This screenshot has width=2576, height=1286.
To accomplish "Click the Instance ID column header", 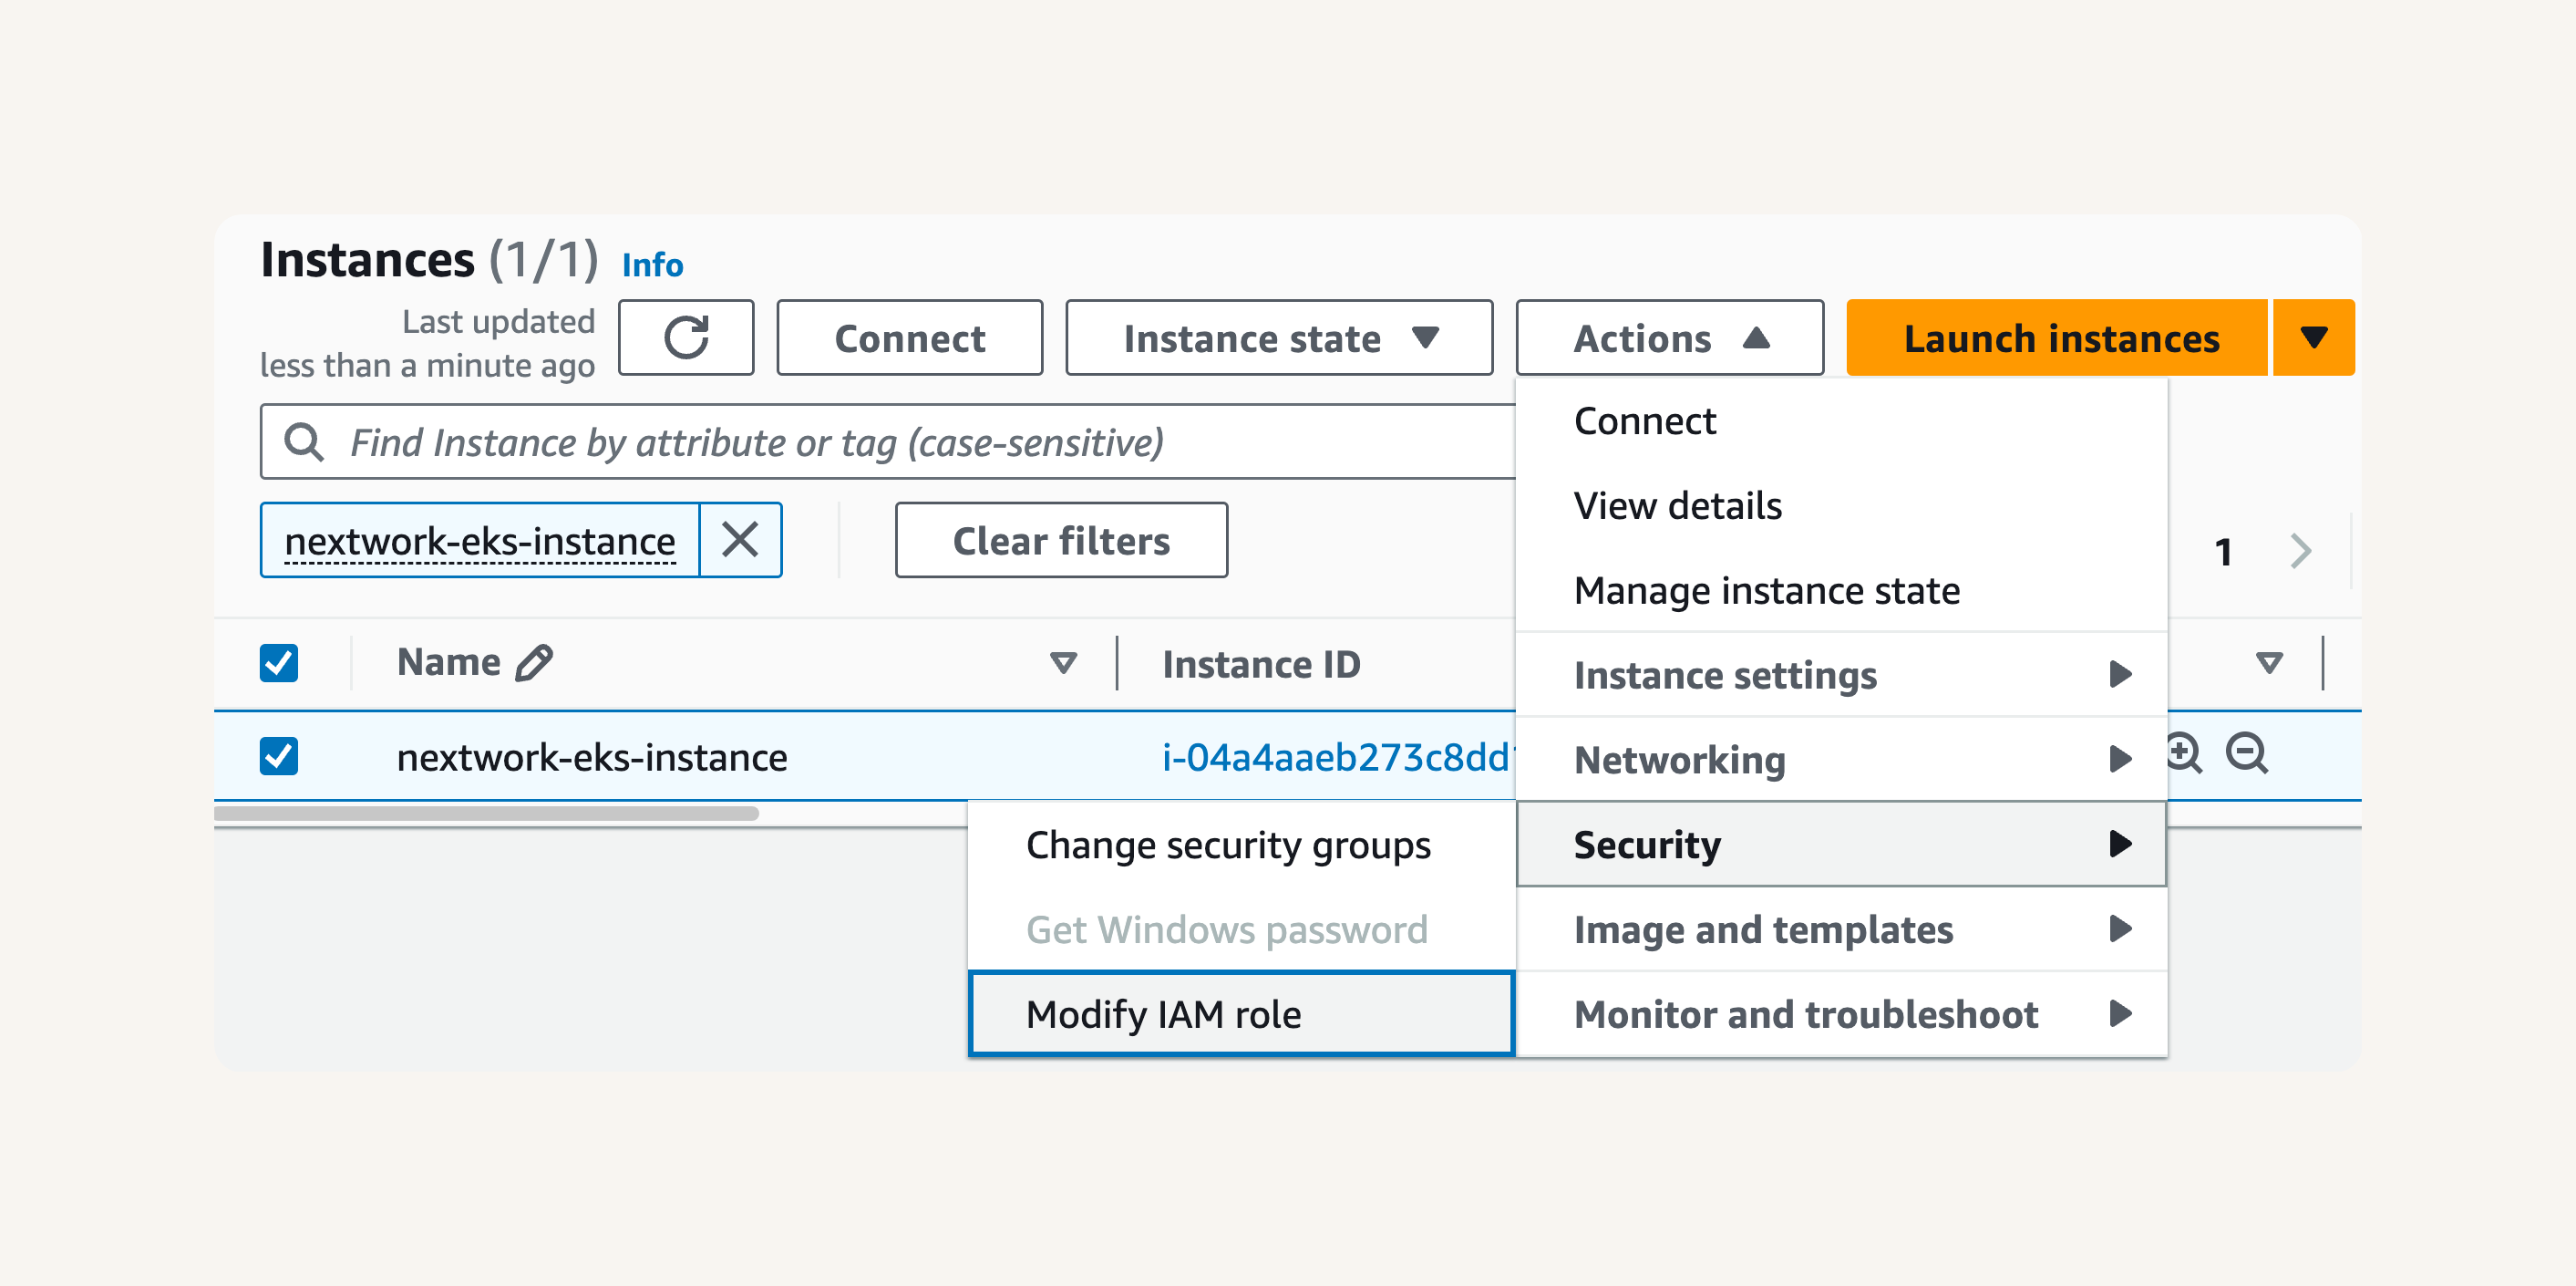I will tap(1261, 663).
